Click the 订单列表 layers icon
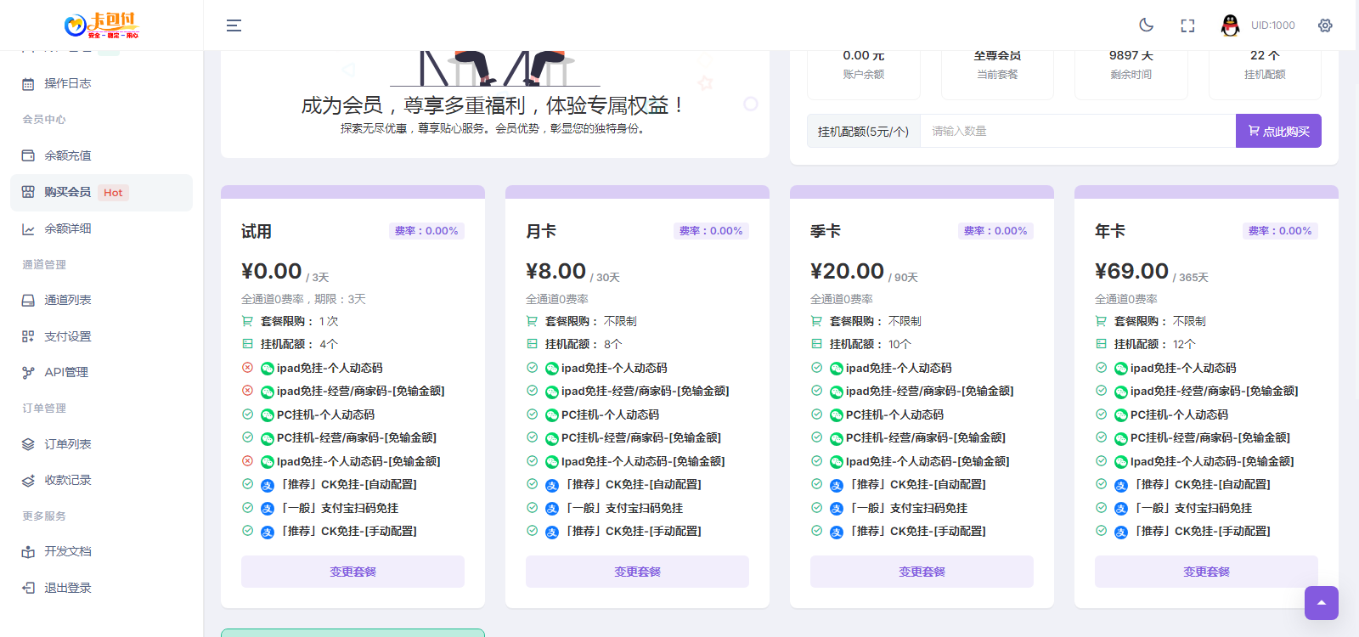 click(x=28, y=444)
